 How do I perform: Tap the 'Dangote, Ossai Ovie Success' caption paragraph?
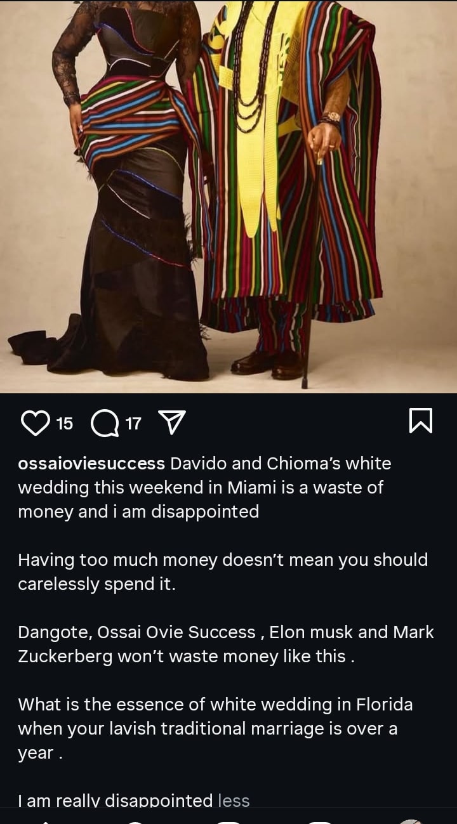[x=226, y=644]
